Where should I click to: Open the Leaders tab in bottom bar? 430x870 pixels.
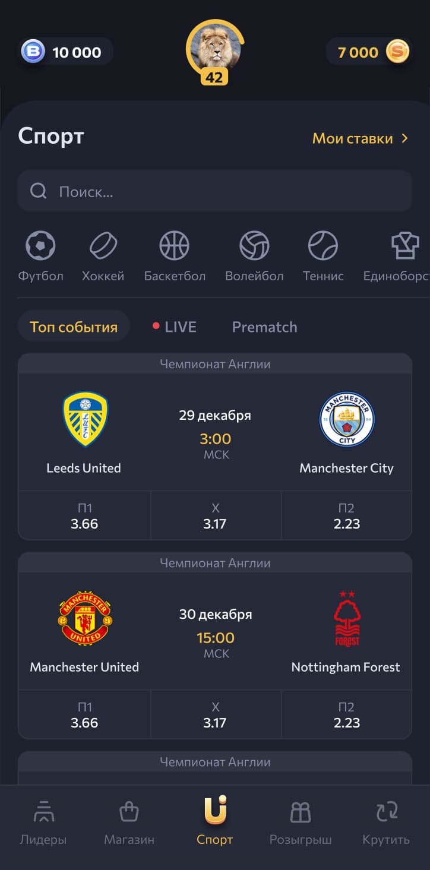[43, 822]
